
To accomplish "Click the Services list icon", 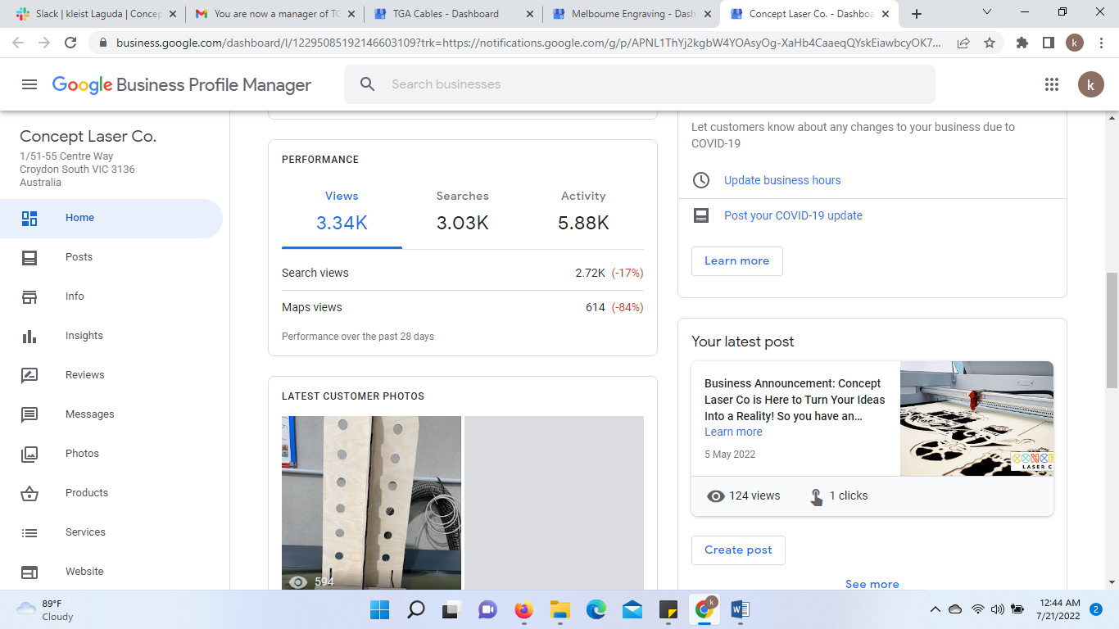I will [x=29, y=532].
